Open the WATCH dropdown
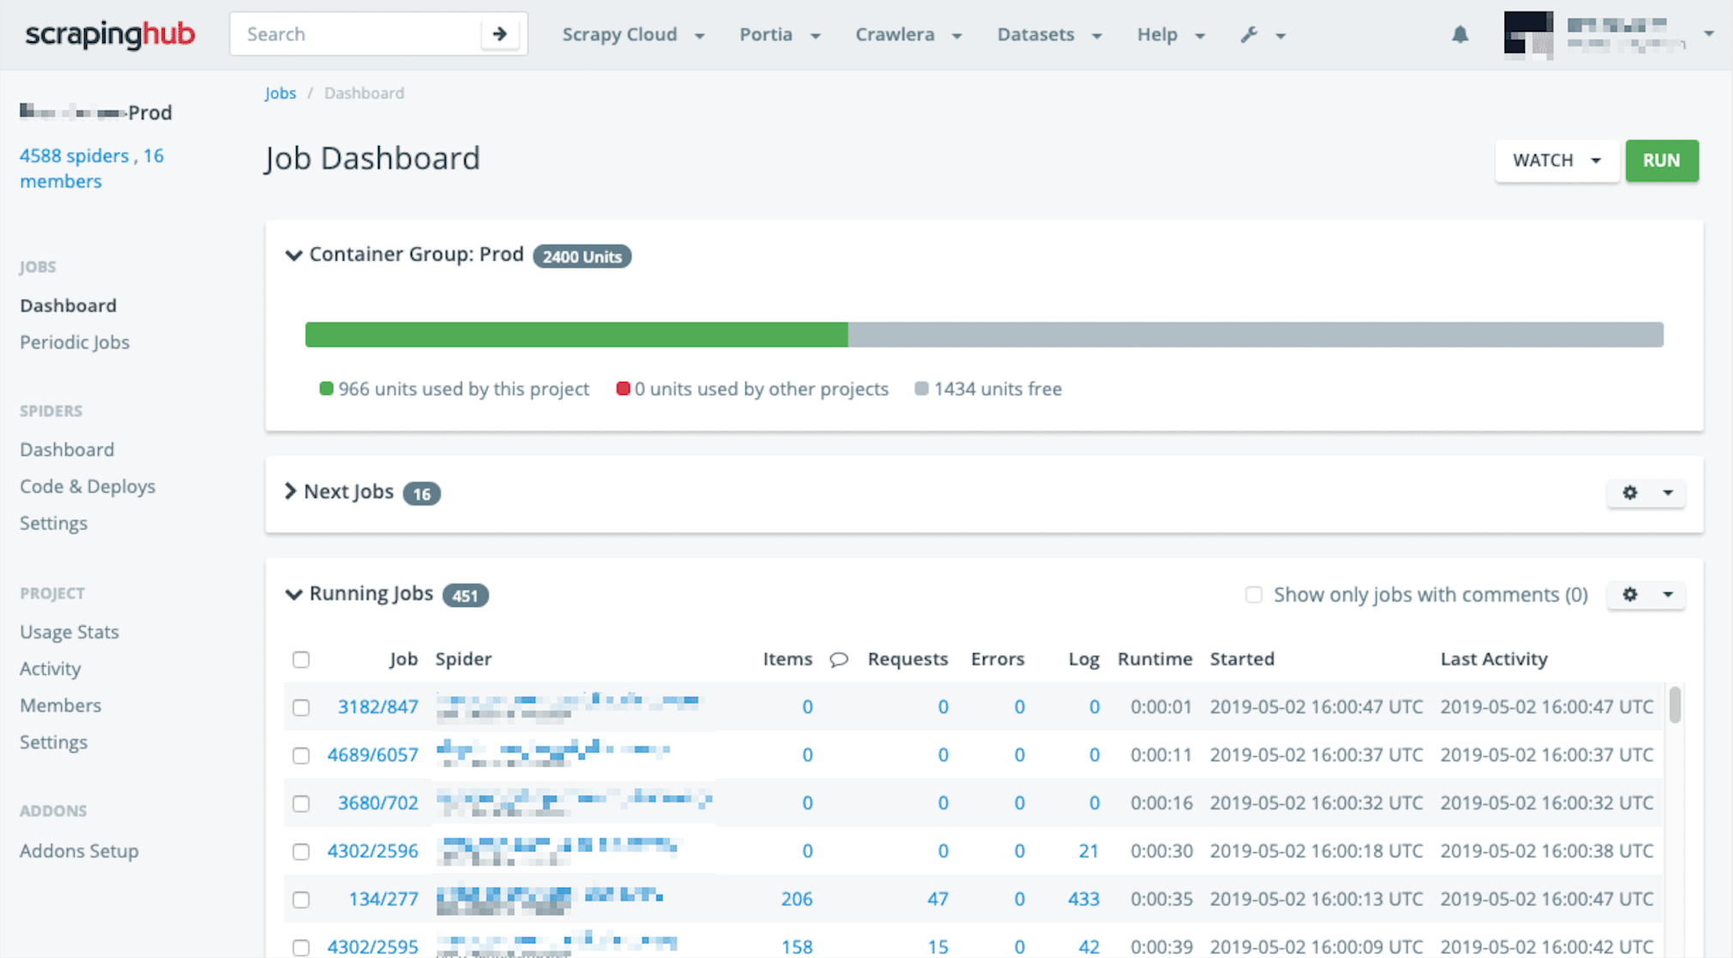This screenshot has height=958, width=1733. [1556, 161]
